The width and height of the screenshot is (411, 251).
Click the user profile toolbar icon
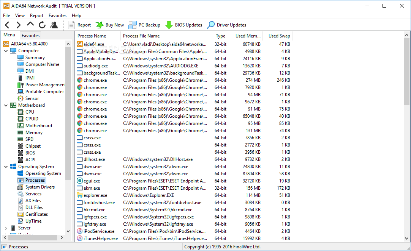[x=54, y=25]
